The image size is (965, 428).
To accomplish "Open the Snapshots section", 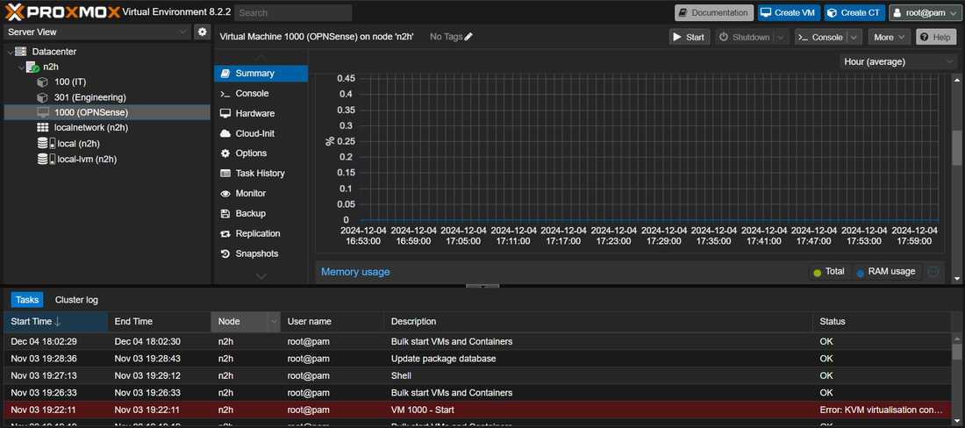I will 256,253.
